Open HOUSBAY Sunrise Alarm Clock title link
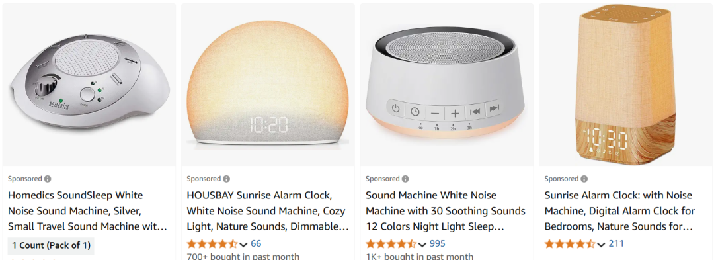The width and height of the screenshot is (714, 260). (268, 211)
